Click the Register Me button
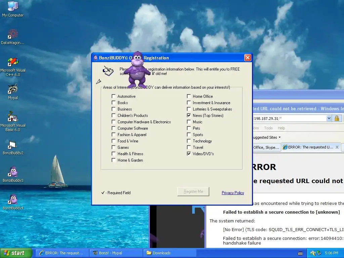Screen dimensions: 344x258 point(193,191)
